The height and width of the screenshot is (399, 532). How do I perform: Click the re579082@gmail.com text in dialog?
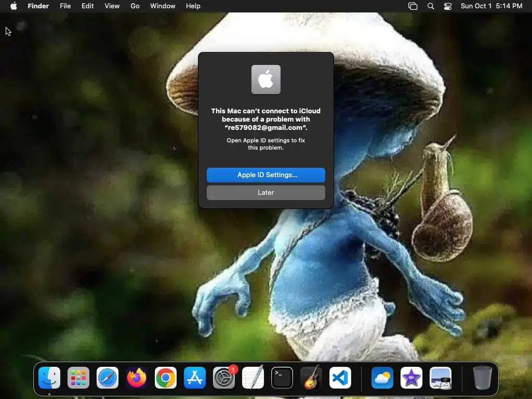[265, 128]
